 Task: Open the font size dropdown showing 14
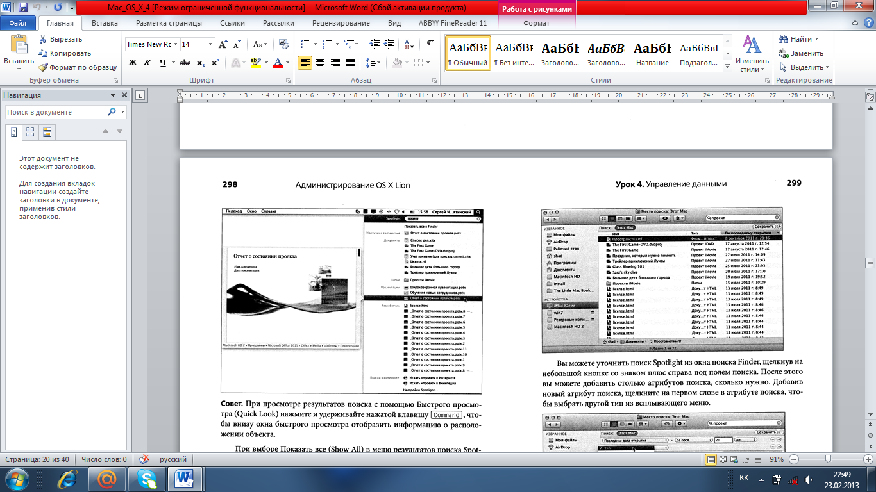coord(211,44)
